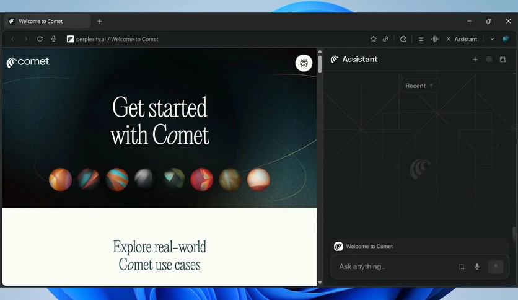This screenshot has width=518, height=300.
Task: Open the toolbar chevron dropdown
Action: [492, 39]
